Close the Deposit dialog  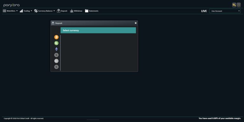[136, 23]
